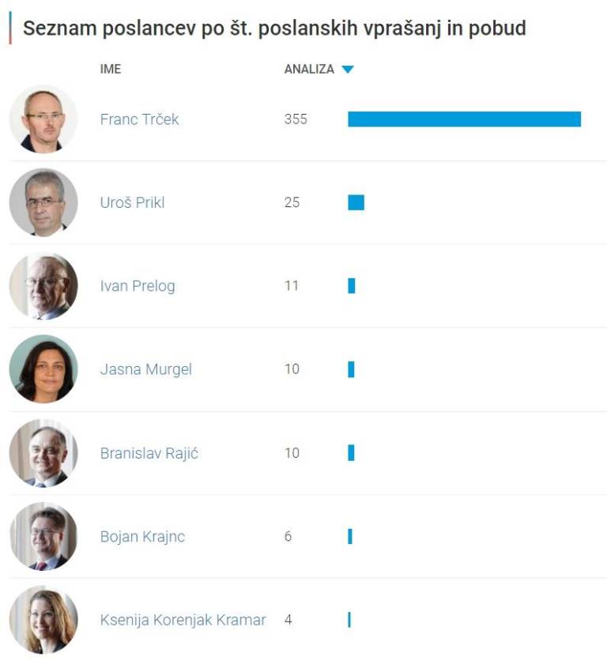Click the blue sort arrow next to ANALIZA
Image resolution: width=607 pixels, height=661 pixels.
348,70
